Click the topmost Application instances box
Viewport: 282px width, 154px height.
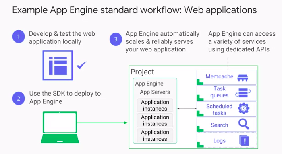point(155,105)
